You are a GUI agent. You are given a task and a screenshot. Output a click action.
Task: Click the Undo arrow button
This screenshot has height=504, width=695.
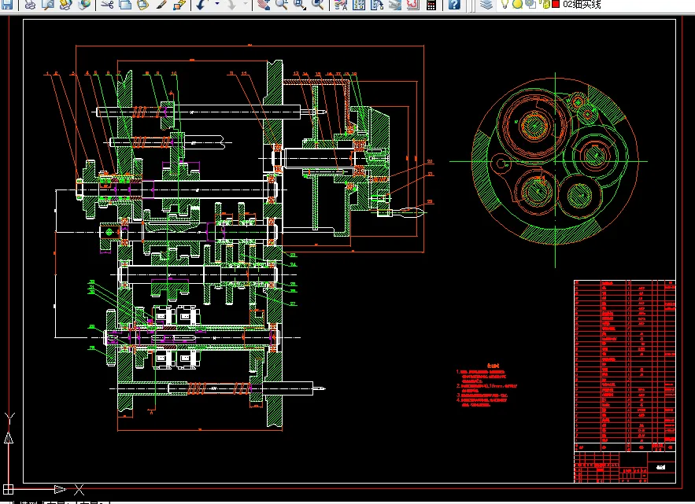[200, 5]
